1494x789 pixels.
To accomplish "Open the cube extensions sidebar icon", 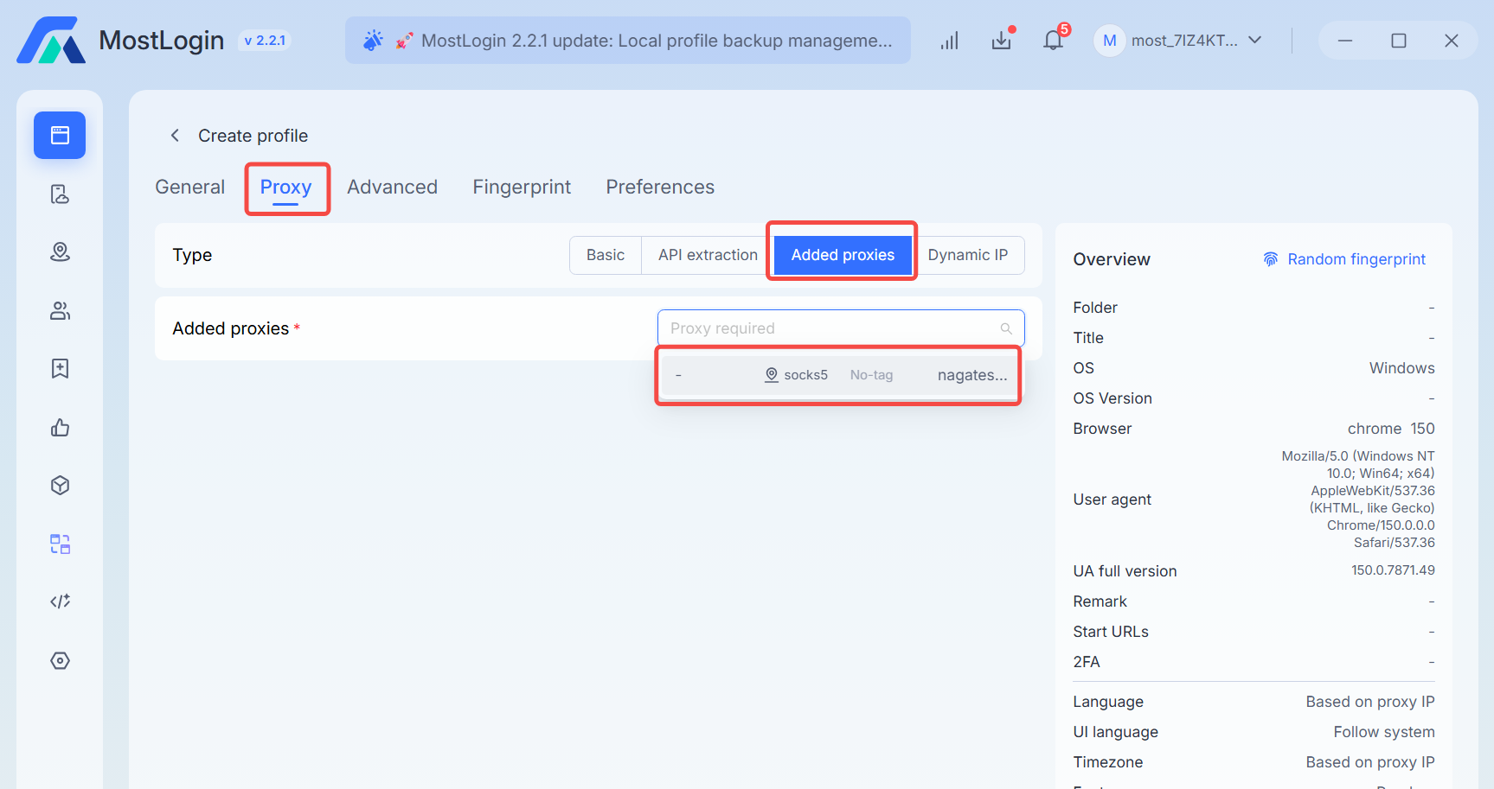I will point(60,485).
